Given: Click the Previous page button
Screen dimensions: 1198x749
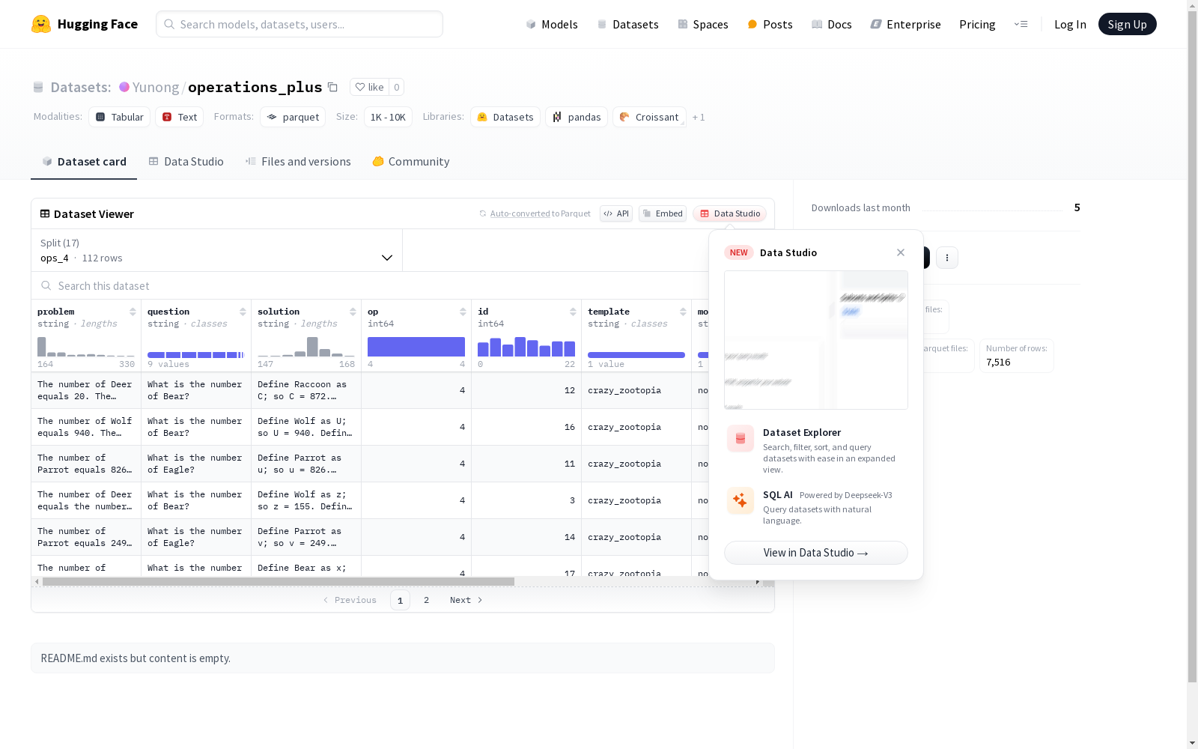Looking at the screenshot, I should pos(350,600).
